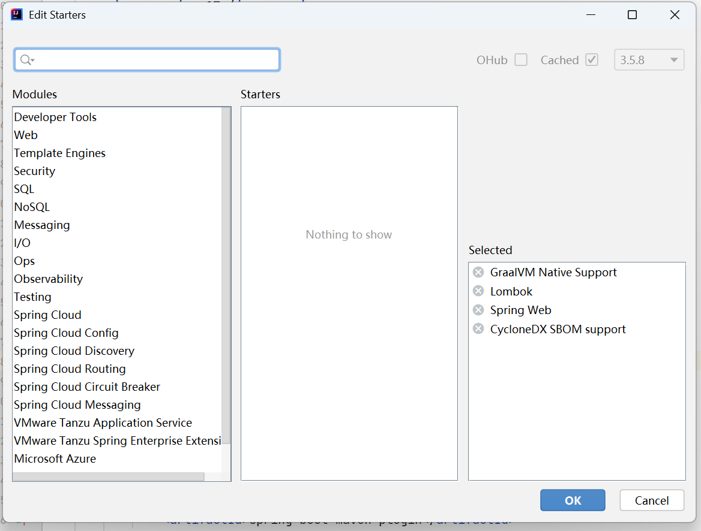Remove GraalVM Native Support from Selected
Image resolution: width=701 pixels, height=531 pixels.
coord(478,272)
